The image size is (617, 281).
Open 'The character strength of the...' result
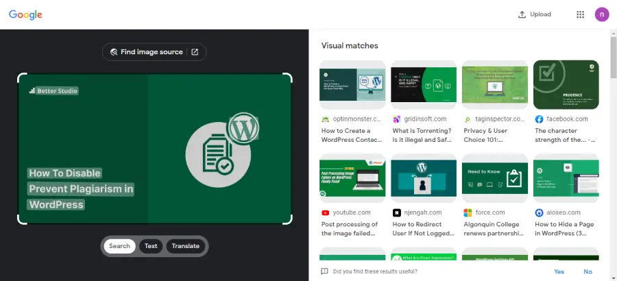(565, 135)
